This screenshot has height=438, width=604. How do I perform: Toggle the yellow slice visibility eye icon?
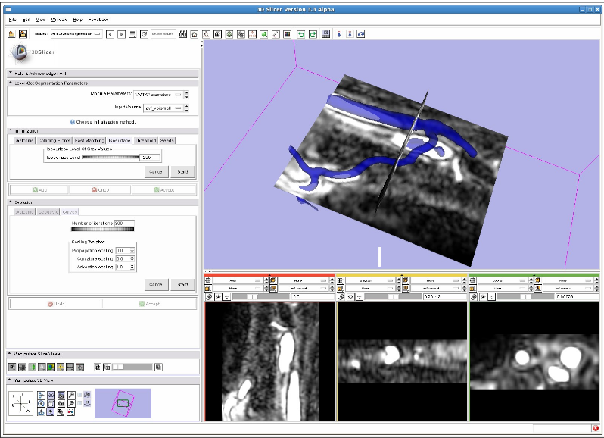click(x=350, y=297)
